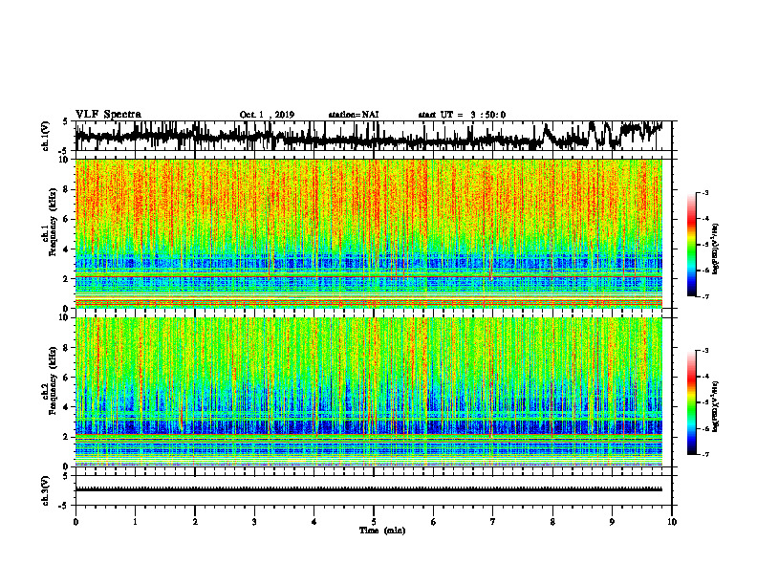757x585 pixels.
Task: Click the "4" kHz tick on ch.2 spectrogram
Action: 66,407
